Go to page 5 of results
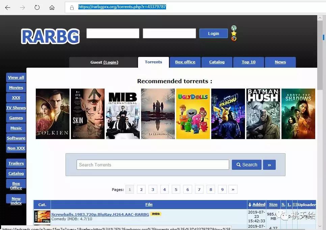 coord(176,190)
